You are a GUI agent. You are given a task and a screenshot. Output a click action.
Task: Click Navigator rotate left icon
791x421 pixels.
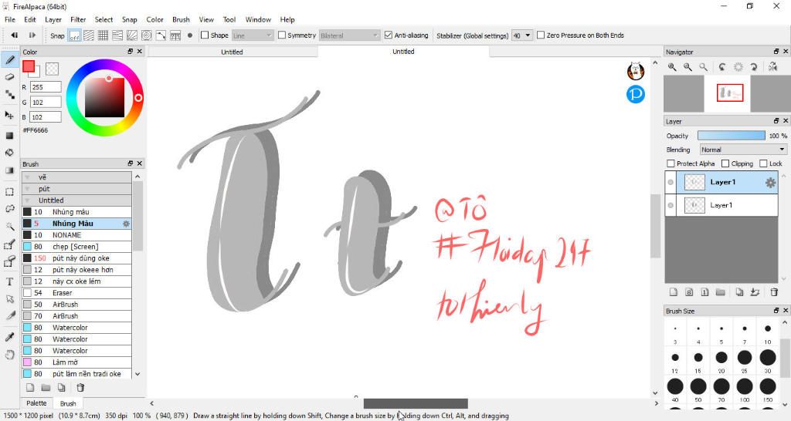tap(722, 66)
